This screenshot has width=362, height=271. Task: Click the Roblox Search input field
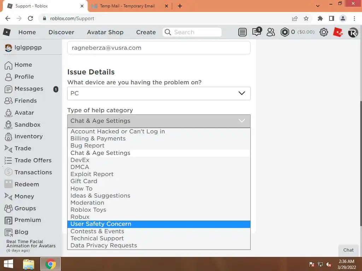(192, 32)
